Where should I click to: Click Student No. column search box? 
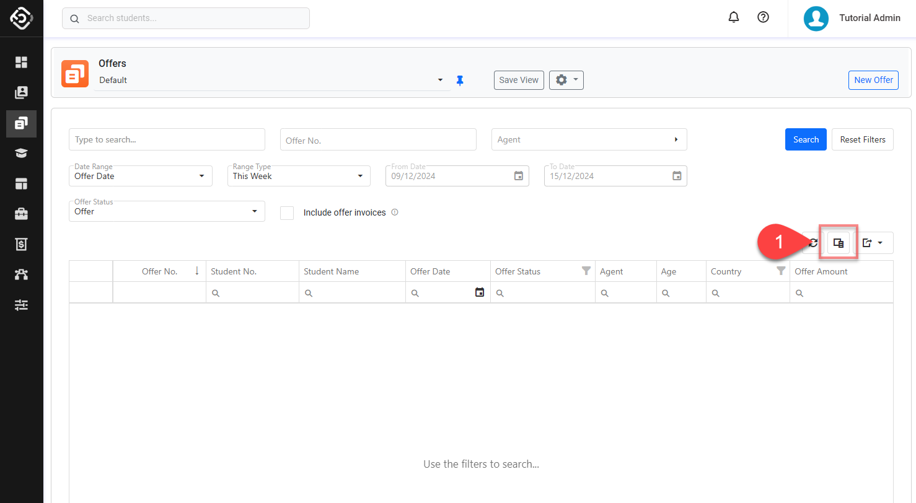tap(252, 292)
